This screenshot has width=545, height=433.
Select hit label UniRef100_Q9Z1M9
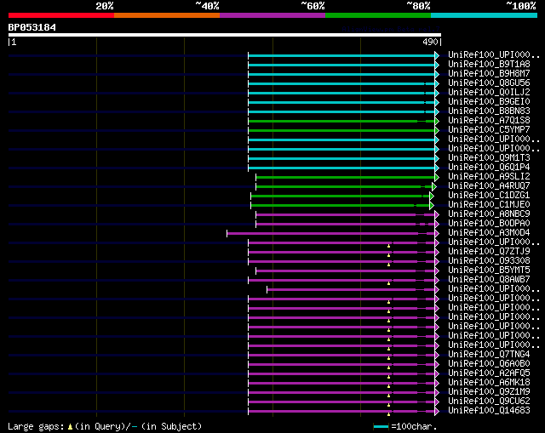489,392
